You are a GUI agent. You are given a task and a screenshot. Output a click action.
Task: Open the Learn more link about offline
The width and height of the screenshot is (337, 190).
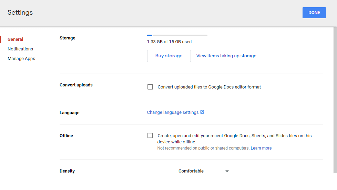tap(261, 148)
